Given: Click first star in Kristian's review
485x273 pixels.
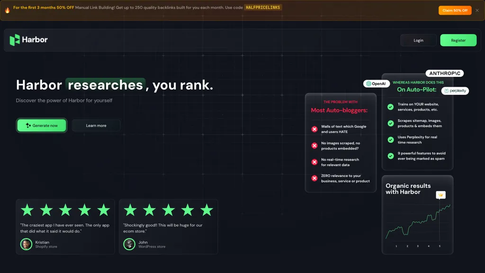Looking at the screenshot, I should [x=27, y=210].
